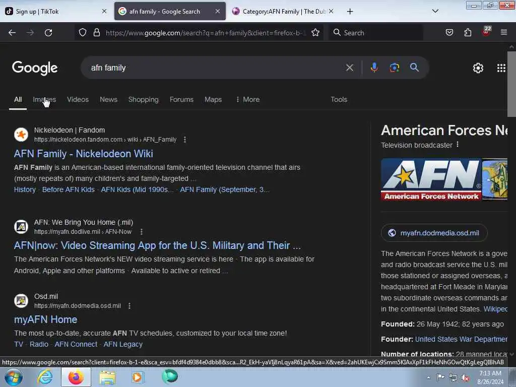Screen dimensions: 516x387
Task: Open AFN|now Video Streaming App result
Action: pyautogui.click(x=157, y=245)
